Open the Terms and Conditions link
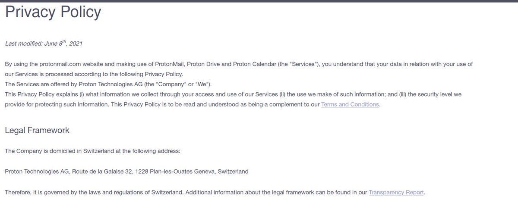The image size is (518, 203). 350,104
